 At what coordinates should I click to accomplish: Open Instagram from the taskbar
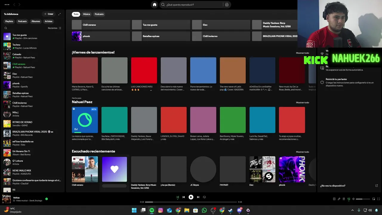click(161, 210)
